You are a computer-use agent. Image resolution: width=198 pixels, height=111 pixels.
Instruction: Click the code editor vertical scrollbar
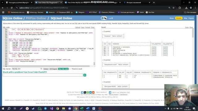click(x=94, y=47)
